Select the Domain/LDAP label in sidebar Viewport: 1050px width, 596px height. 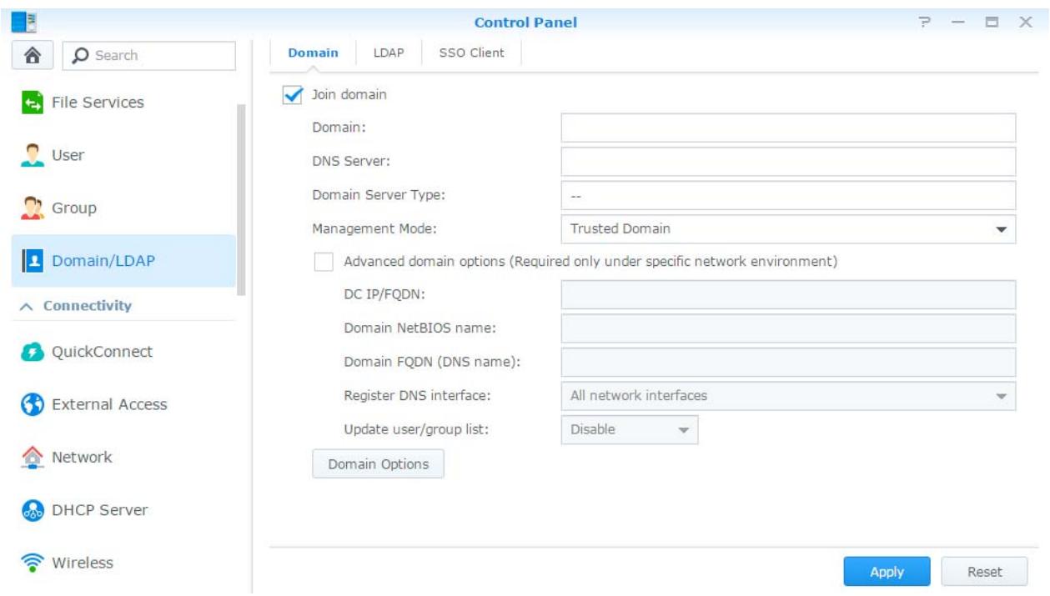tap(104, 261)
